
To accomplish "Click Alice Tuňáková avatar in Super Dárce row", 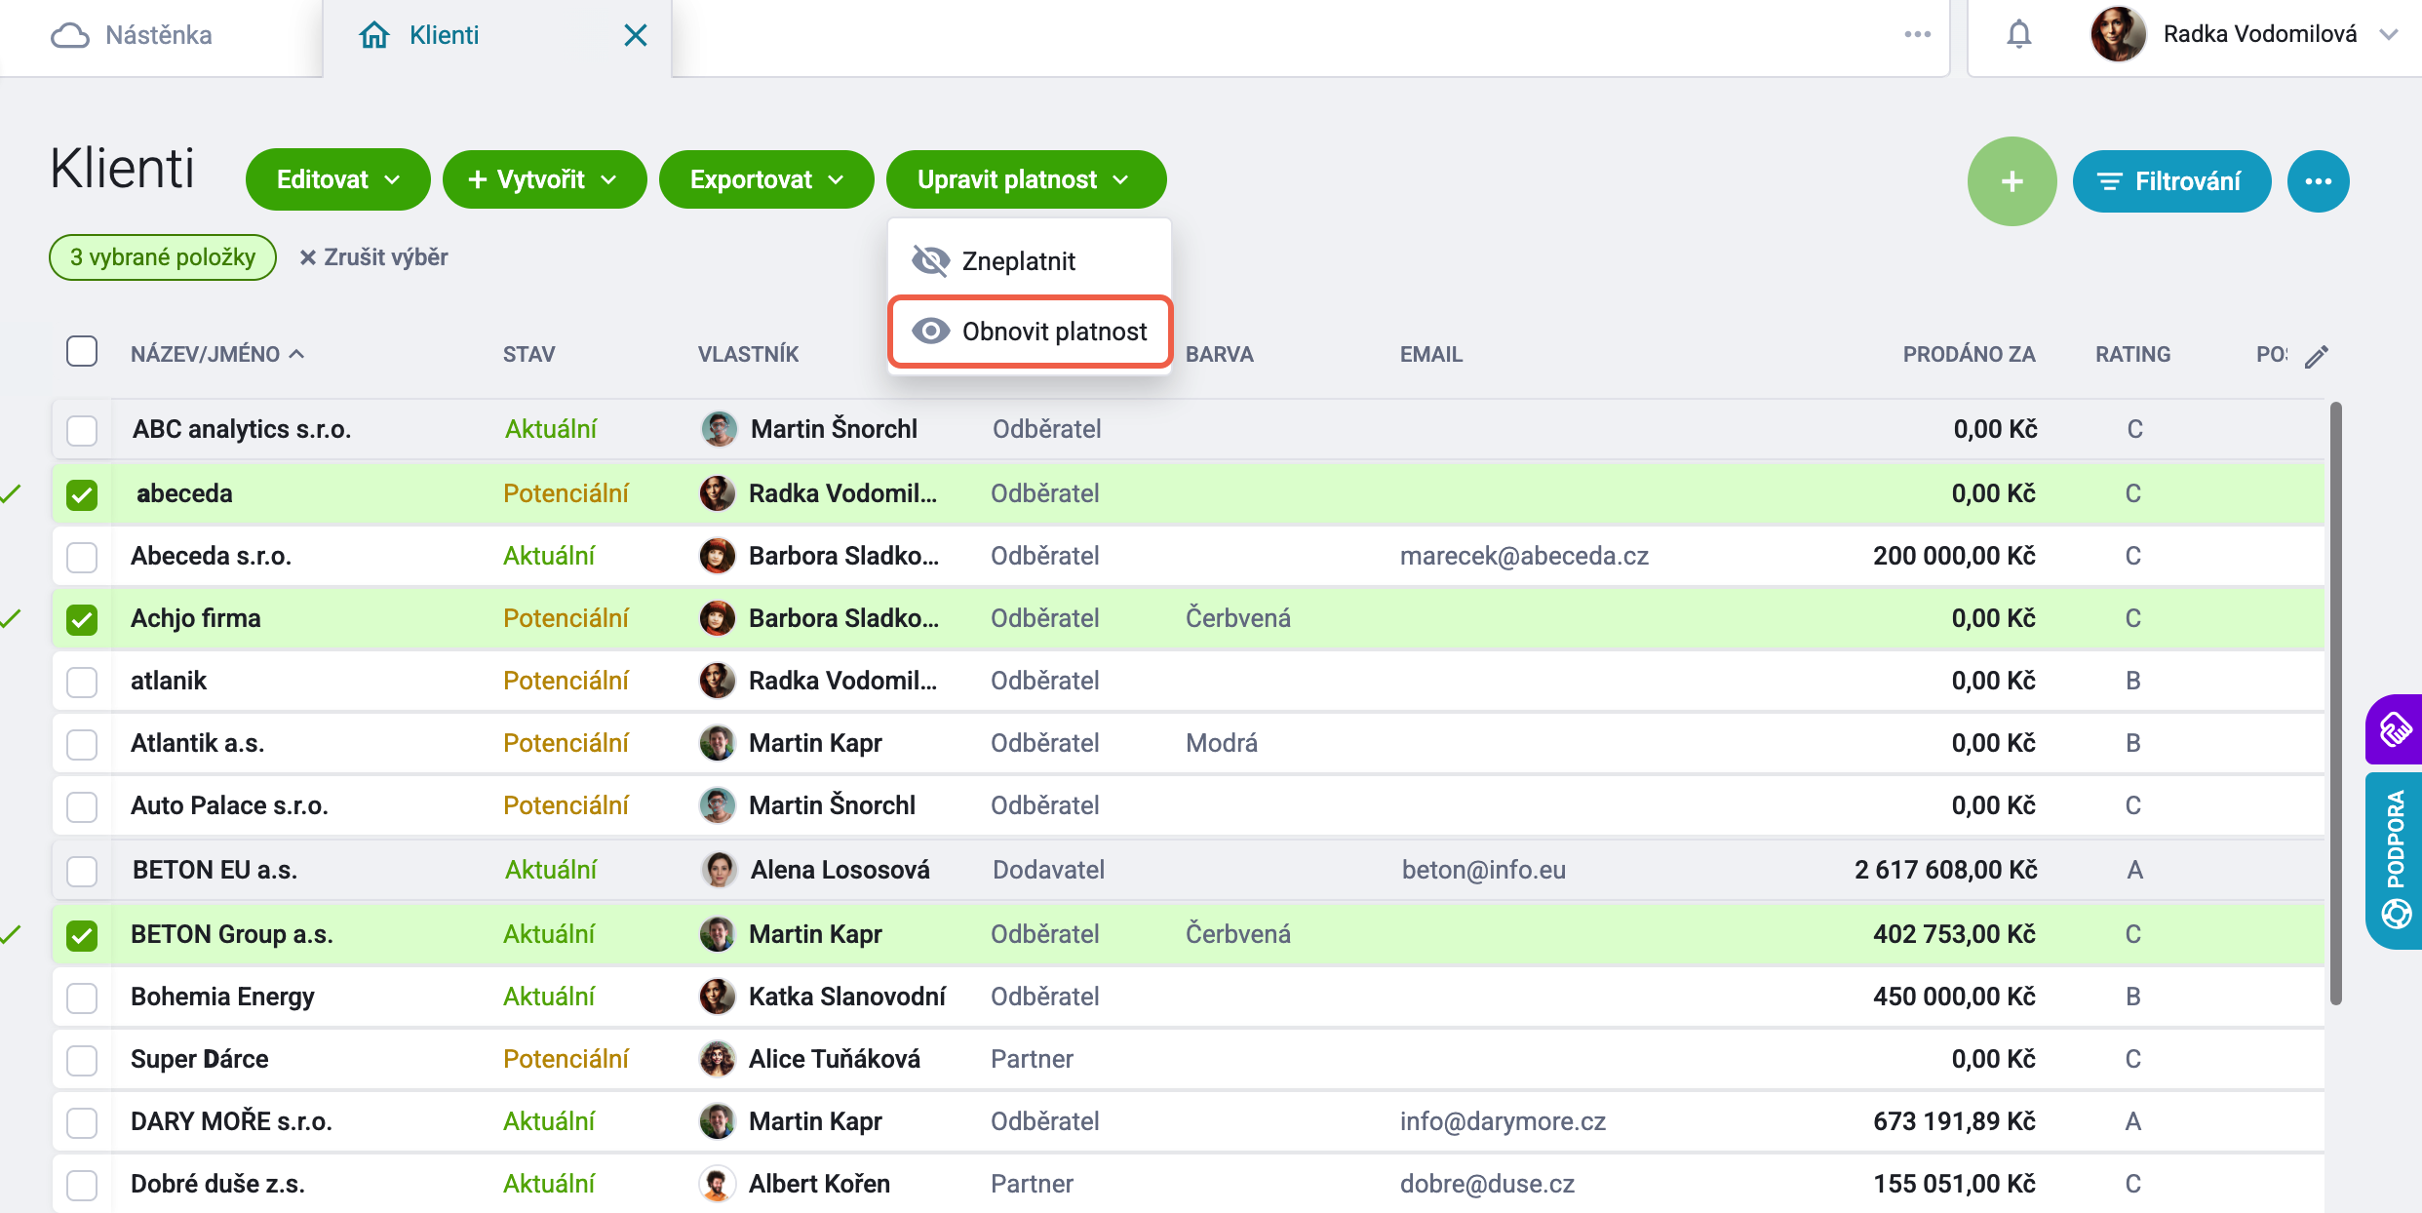I will (x=718, y=1059).
